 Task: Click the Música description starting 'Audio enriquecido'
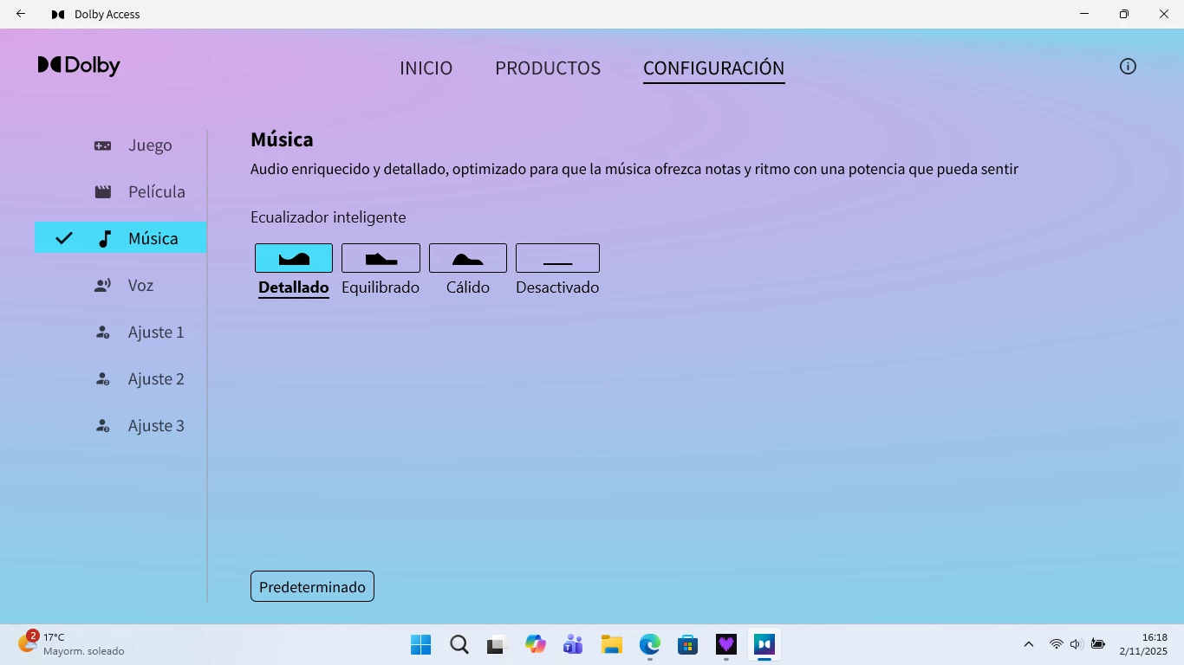click(x=634, y=169)
